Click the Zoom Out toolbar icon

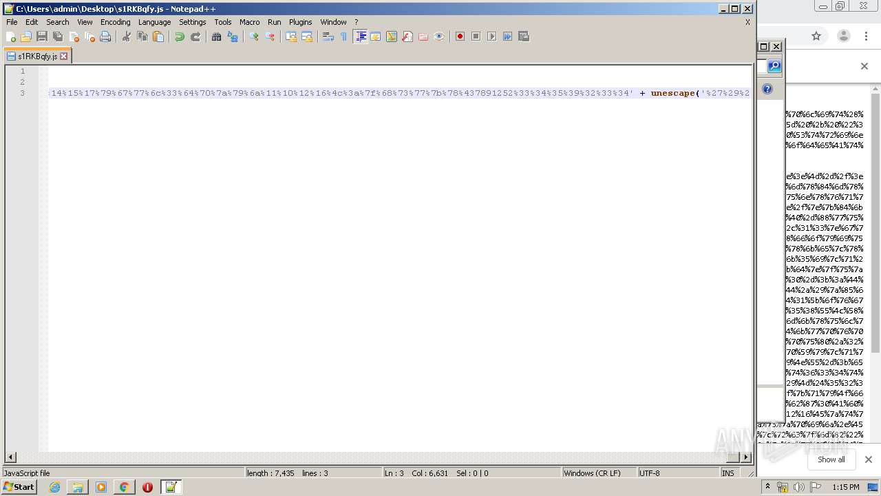click(270, 37)
